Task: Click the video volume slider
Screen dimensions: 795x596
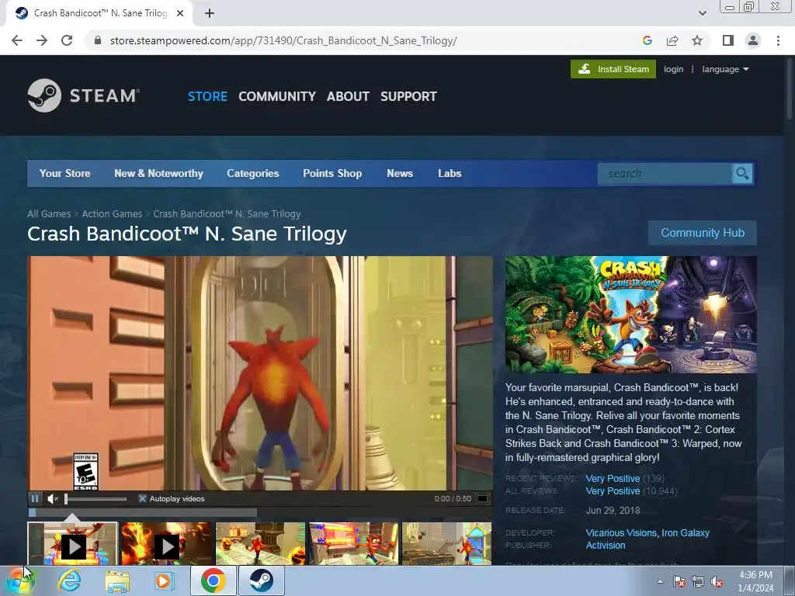Action: [96, 499]
